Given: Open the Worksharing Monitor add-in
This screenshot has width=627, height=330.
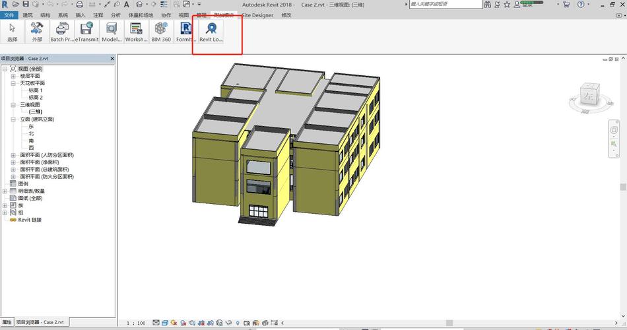Looking at the screenshot, I should tap(137, 32).
